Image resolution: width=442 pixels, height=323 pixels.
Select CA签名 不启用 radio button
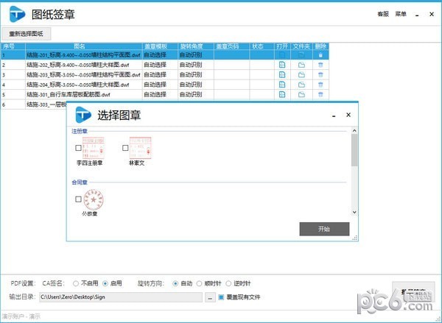pos(76,283)
